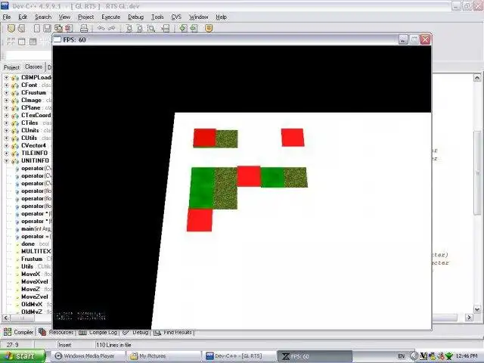
Task: Click the editor vertical scrollbar down arrow
Action: tap(477, 309)
